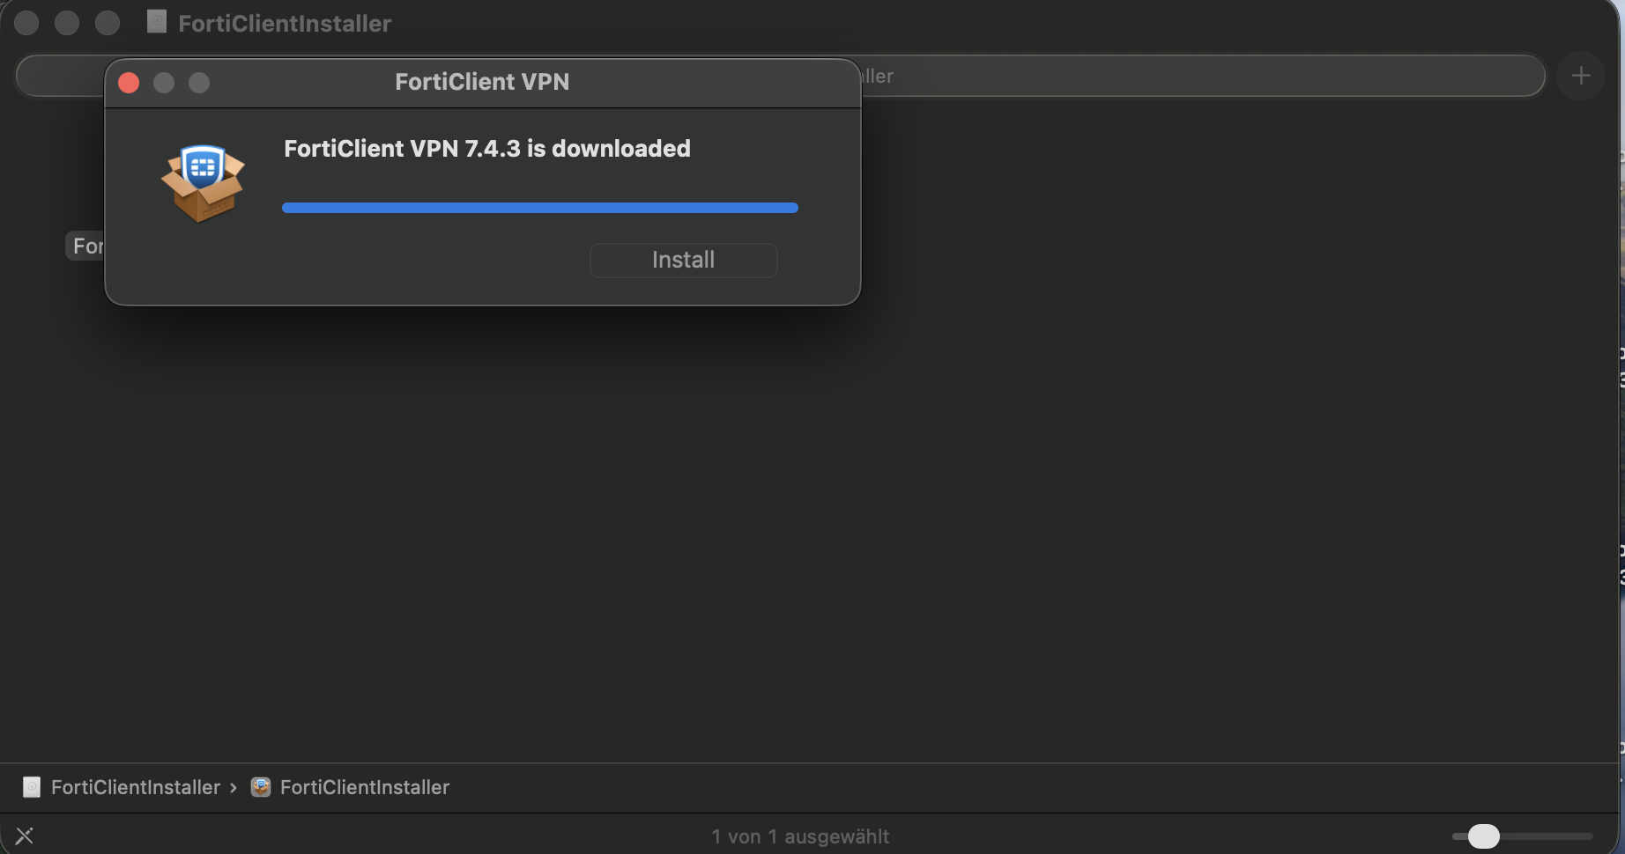Click the FortiClientInstaller breadcrumb link
The height and width of the screenshot is (854, 1625).
point(136,787)
